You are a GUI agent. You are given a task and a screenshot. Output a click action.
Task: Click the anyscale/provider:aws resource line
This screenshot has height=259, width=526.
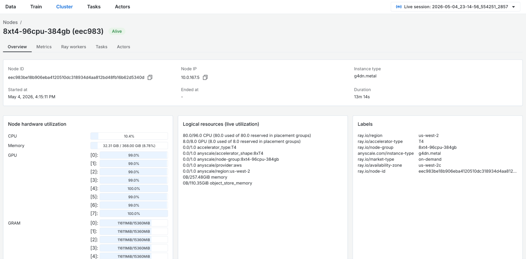pyautogui.click(x=212, y=165)
